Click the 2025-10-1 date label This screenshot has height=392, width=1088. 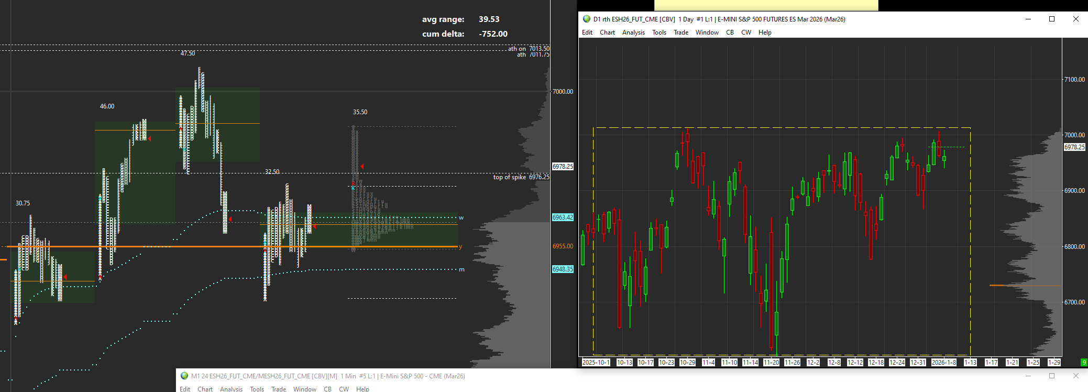[596, 362]
